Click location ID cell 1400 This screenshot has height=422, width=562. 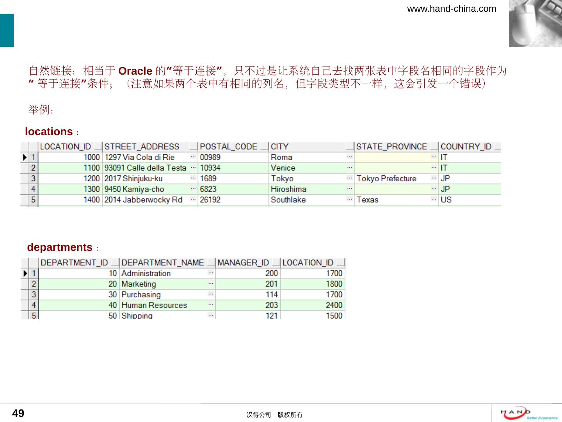click(70, 199)
